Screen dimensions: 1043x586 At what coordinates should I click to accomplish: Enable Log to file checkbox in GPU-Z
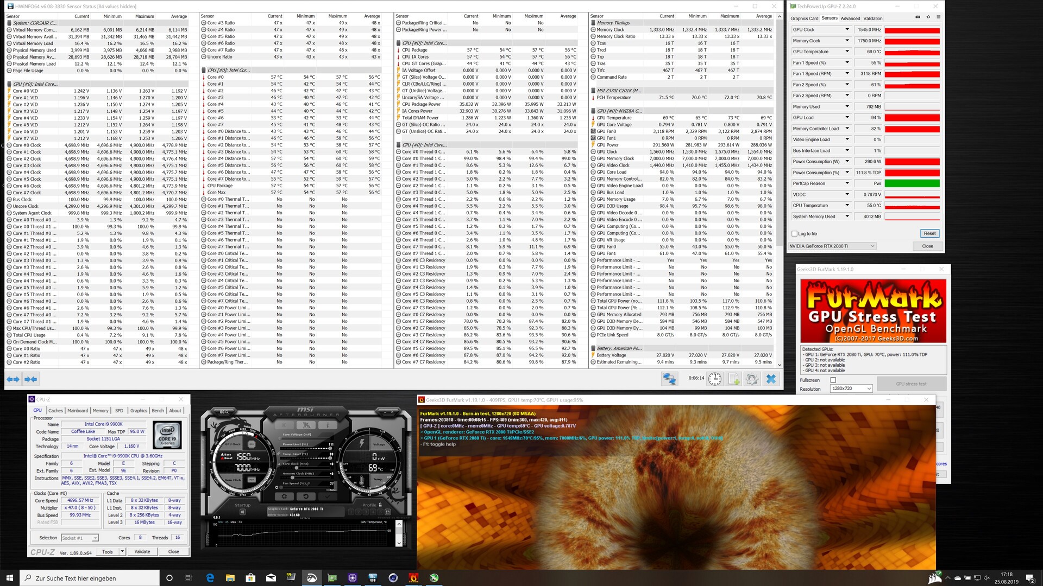[x=795, y=234]
